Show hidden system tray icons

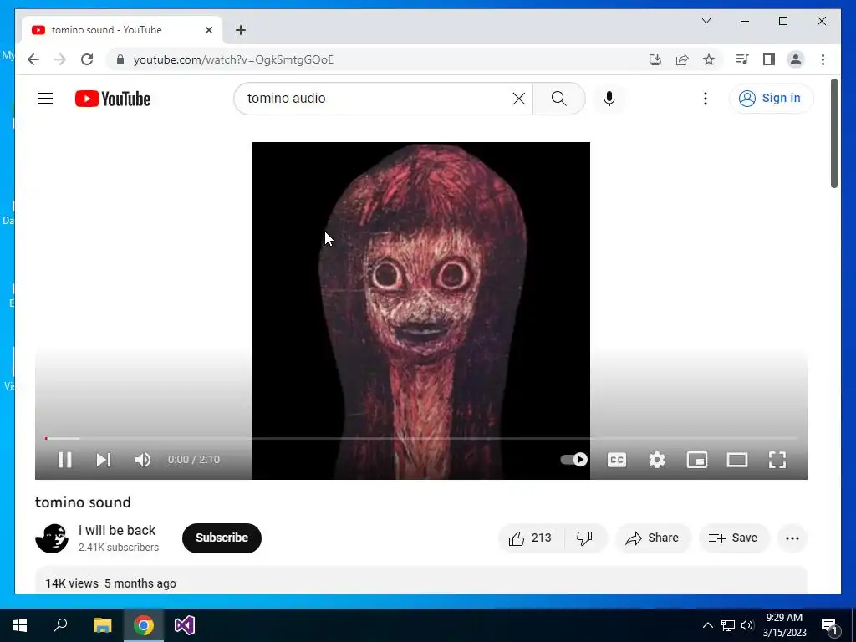pos(707,625)
